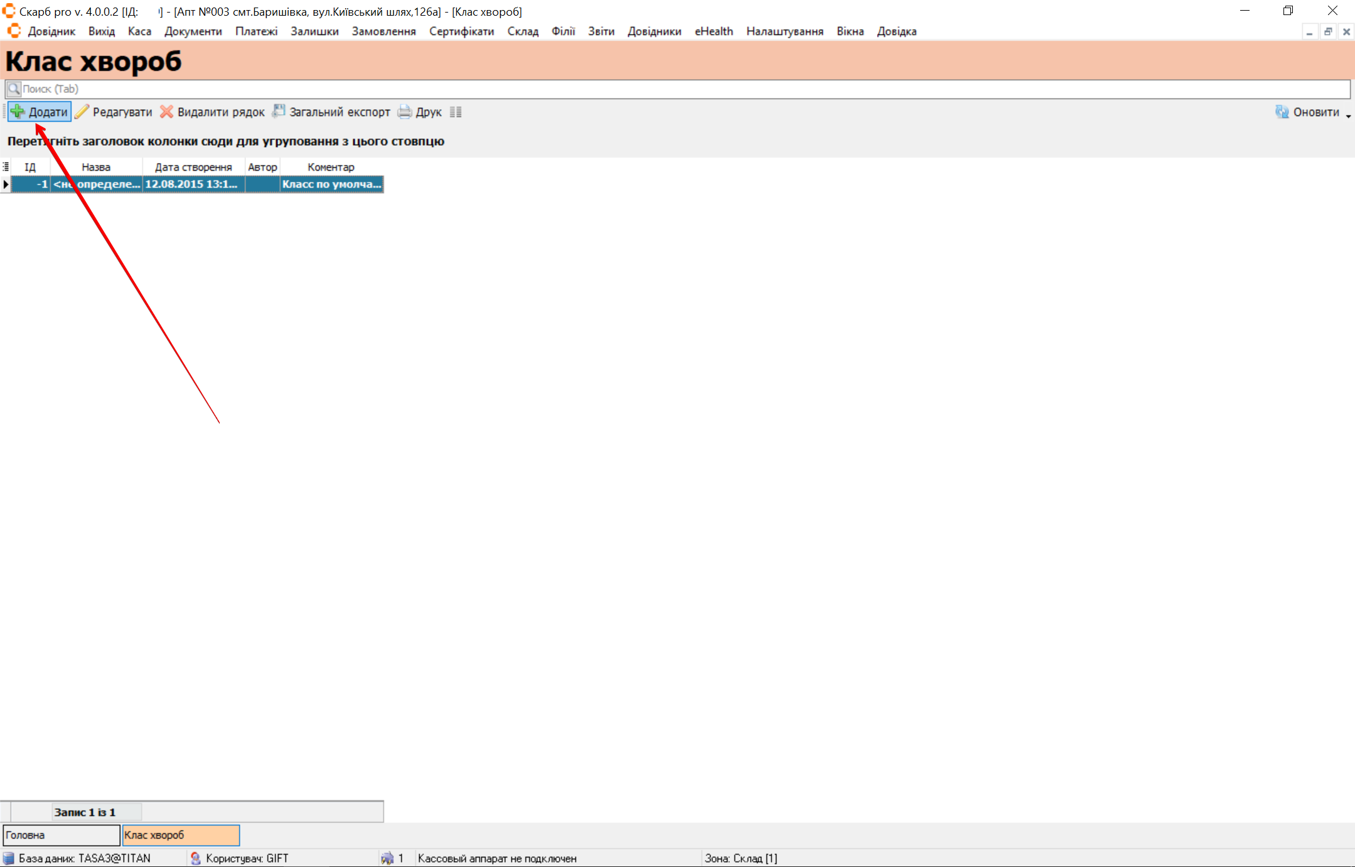Click the printer Друк icon

[405, 112]
